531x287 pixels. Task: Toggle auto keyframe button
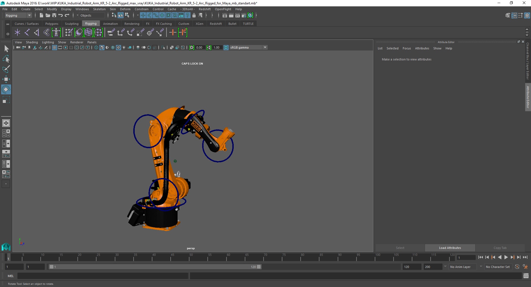pos(517,267)
